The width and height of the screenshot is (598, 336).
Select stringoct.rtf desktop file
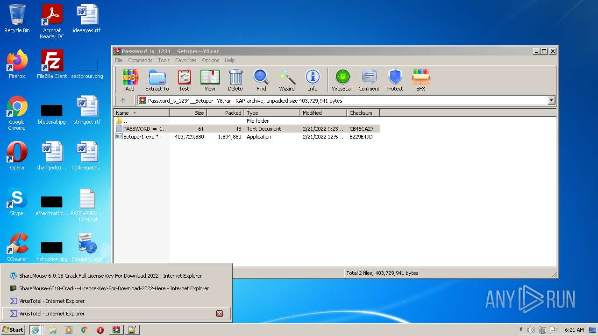click(x=87, y=110)
